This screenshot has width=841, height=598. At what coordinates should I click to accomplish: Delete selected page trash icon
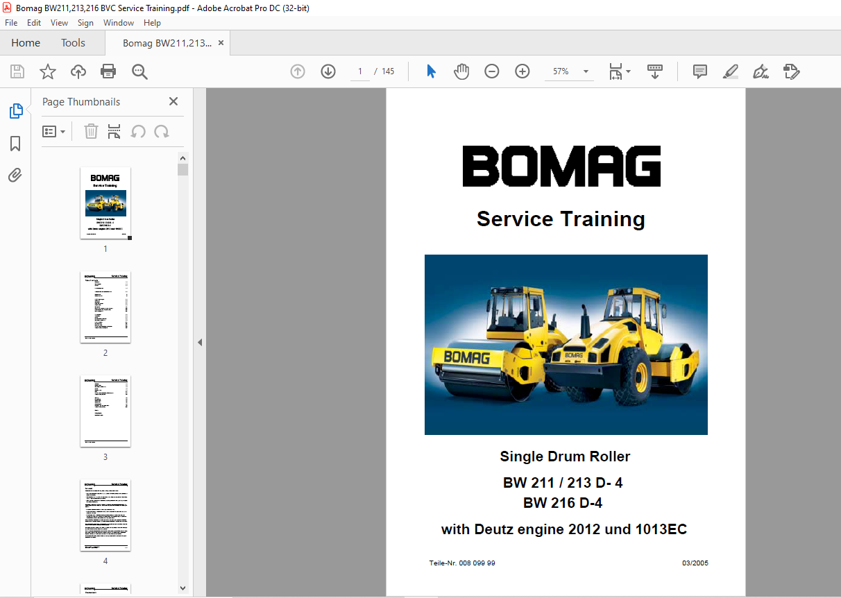[91, 131]
